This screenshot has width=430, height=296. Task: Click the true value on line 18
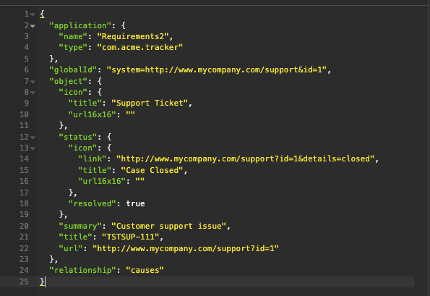(135, 203)
